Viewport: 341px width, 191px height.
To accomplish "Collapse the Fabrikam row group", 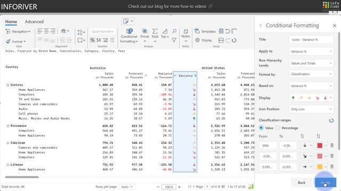I will point(7,143).
